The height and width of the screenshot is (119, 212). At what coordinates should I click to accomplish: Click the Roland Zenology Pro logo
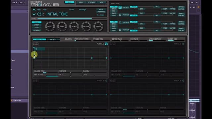44,4
